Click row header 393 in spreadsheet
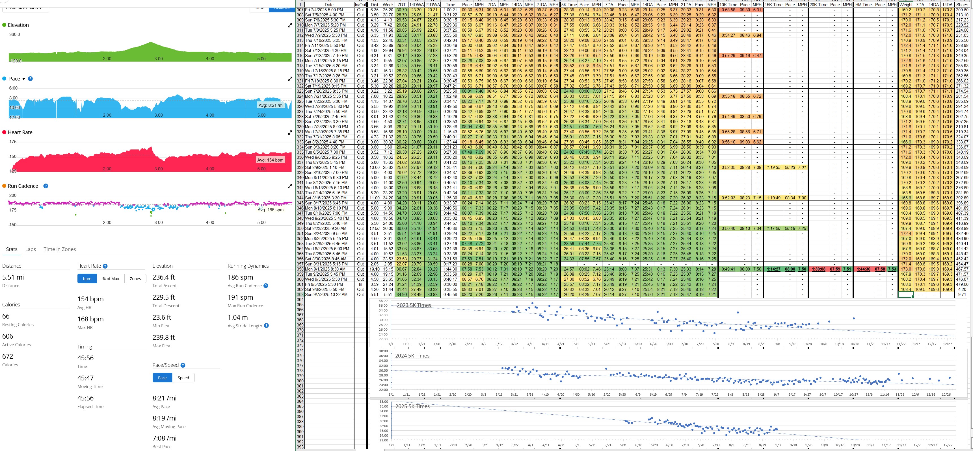The width and height of the screenshot is (973, 451). pos(300,447)
